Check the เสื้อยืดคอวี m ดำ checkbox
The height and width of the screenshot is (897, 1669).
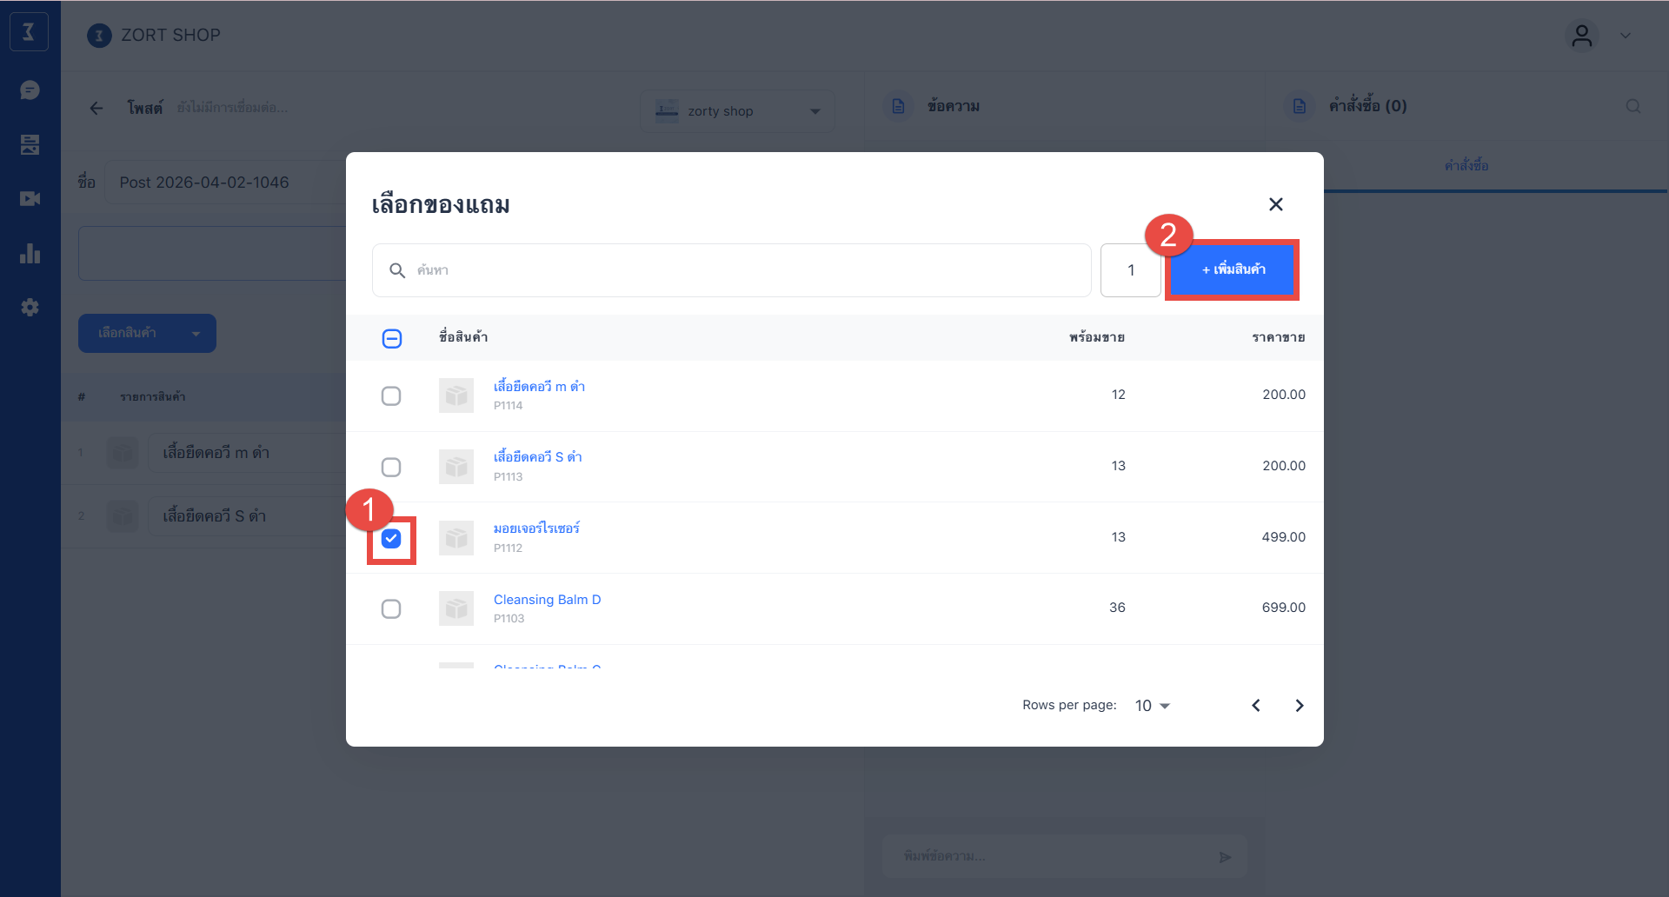click(391, 396)
